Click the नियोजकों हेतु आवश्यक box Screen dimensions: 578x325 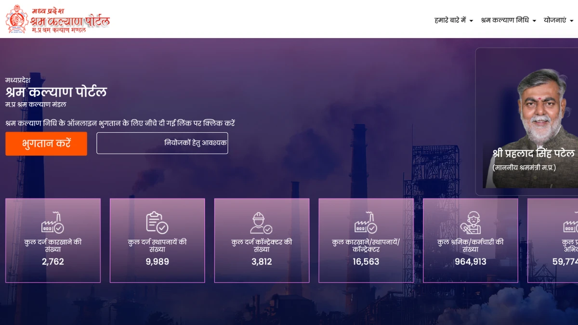coord(162,143)
